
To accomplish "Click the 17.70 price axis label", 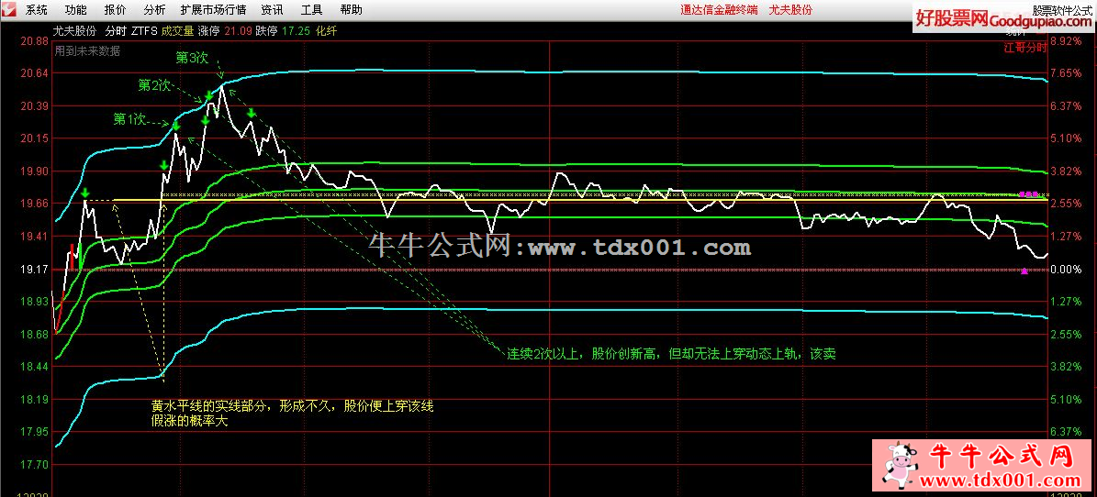I will [33, 464].
